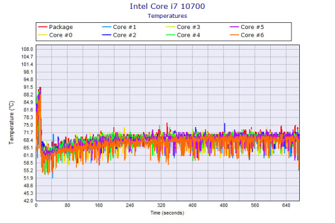Click the 98.1 y-axis value
This screenshot has height=223, width=335.
(28, 72)
